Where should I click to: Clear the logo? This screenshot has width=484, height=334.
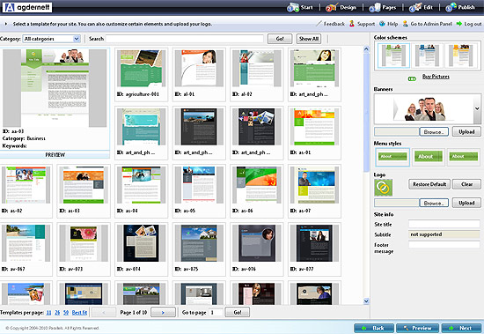point(466,184)
